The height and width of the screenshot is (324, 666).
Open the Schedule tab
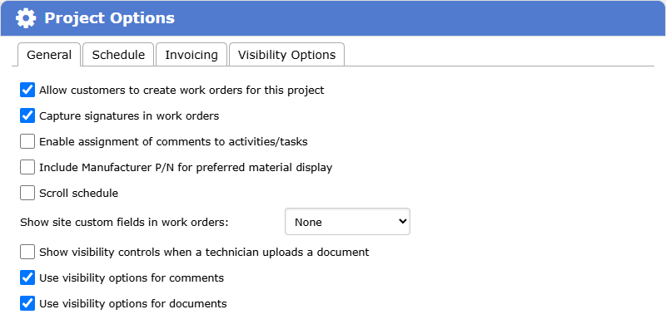(118, 55)
